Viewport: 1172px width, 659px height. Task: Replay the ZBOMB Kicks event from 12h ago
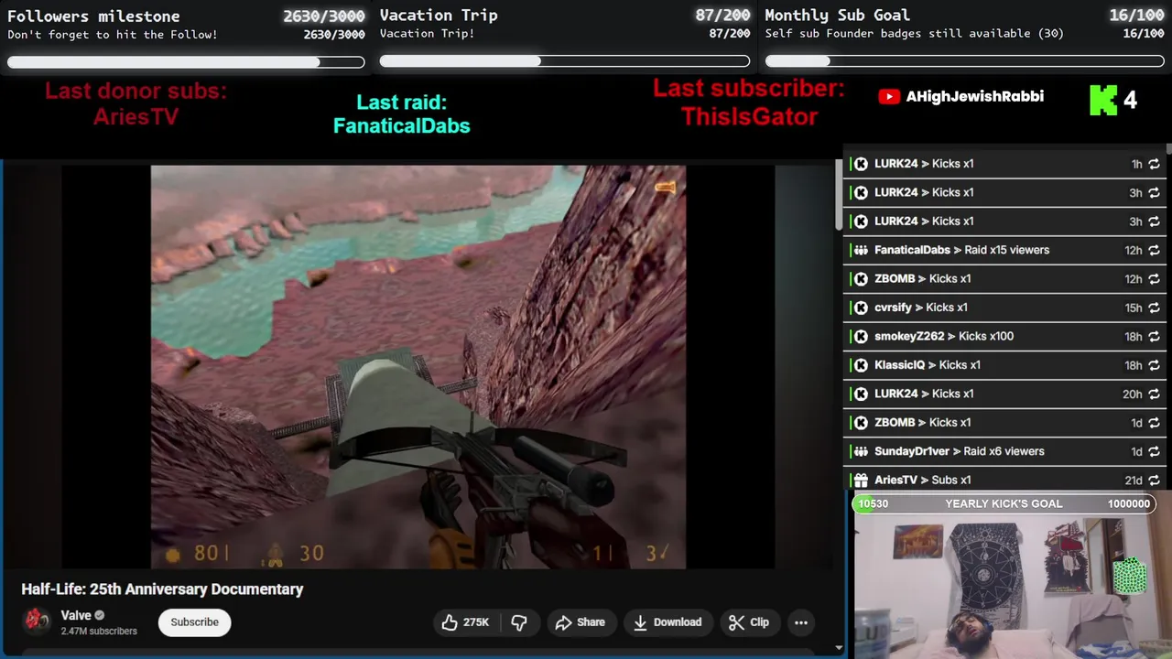coord(1154,279)
